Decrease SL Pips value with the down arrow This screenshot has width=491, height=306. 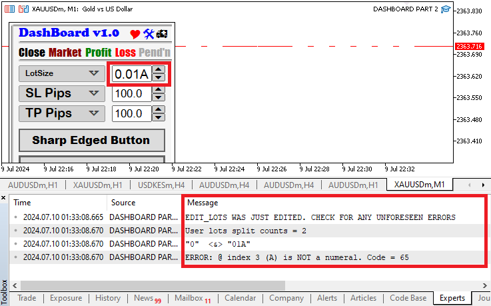coord(159,97)
